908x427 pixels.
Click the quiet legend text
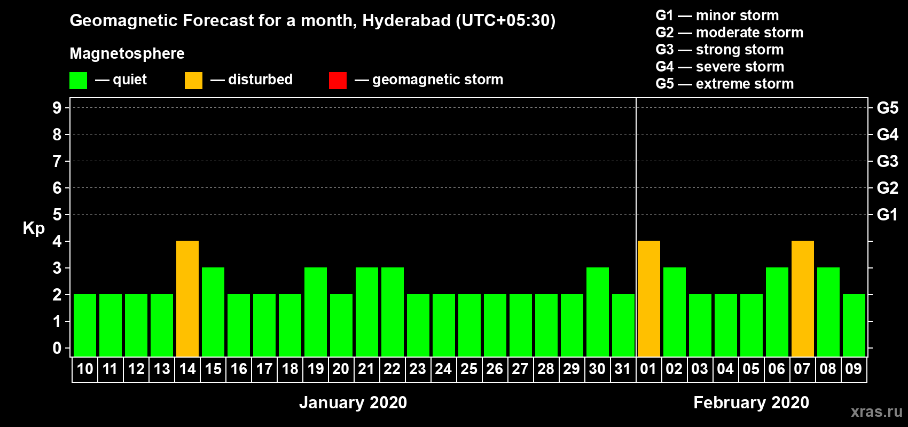click(130, 80)
